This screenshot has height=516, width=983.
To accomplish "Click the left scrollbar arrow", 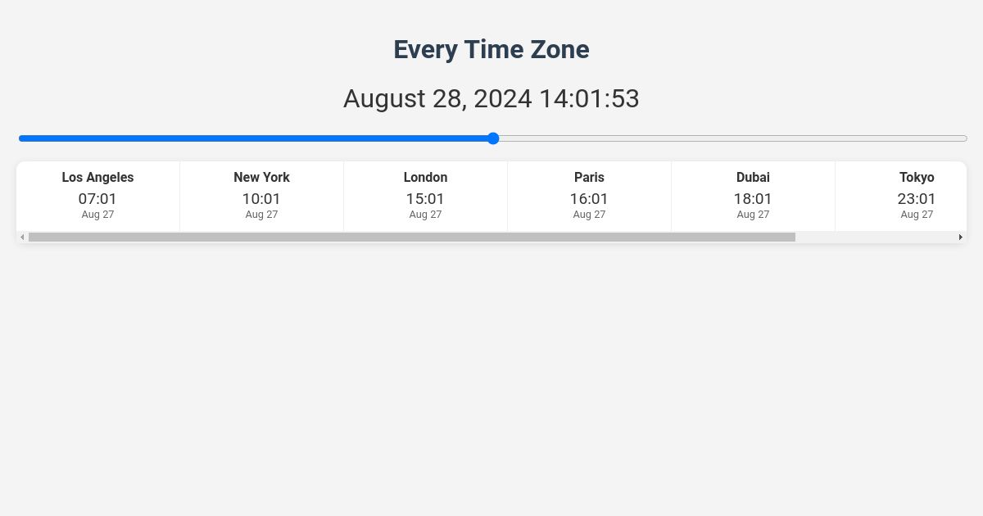I will click(x=22, y=237).
